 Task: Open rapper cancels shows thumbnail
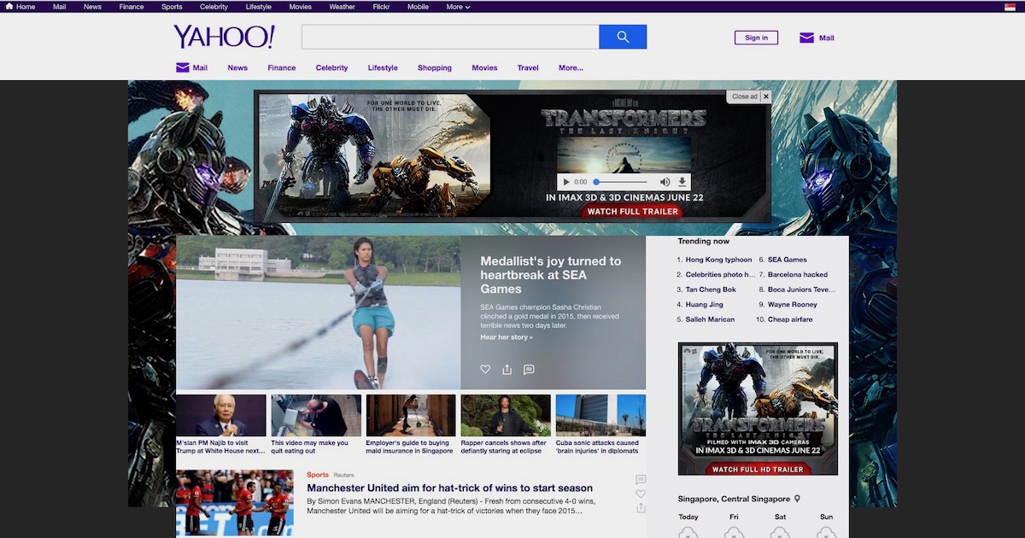[506, 415]
